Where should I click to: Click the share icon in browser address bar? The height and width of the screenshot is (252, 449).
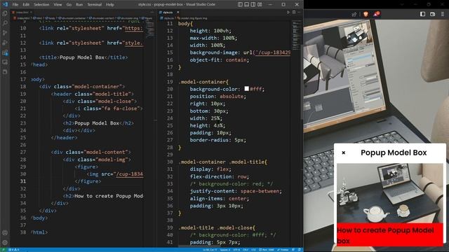[354, 14]
